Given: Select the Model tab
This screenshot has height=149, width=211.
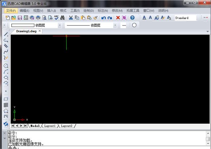Looking at the screenshot, I should coord(35,126).
